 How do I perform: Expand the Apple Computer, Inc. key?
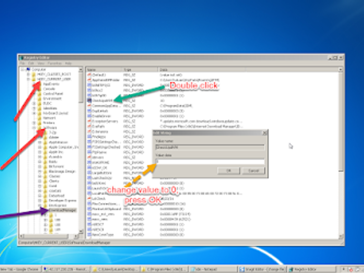40,147
